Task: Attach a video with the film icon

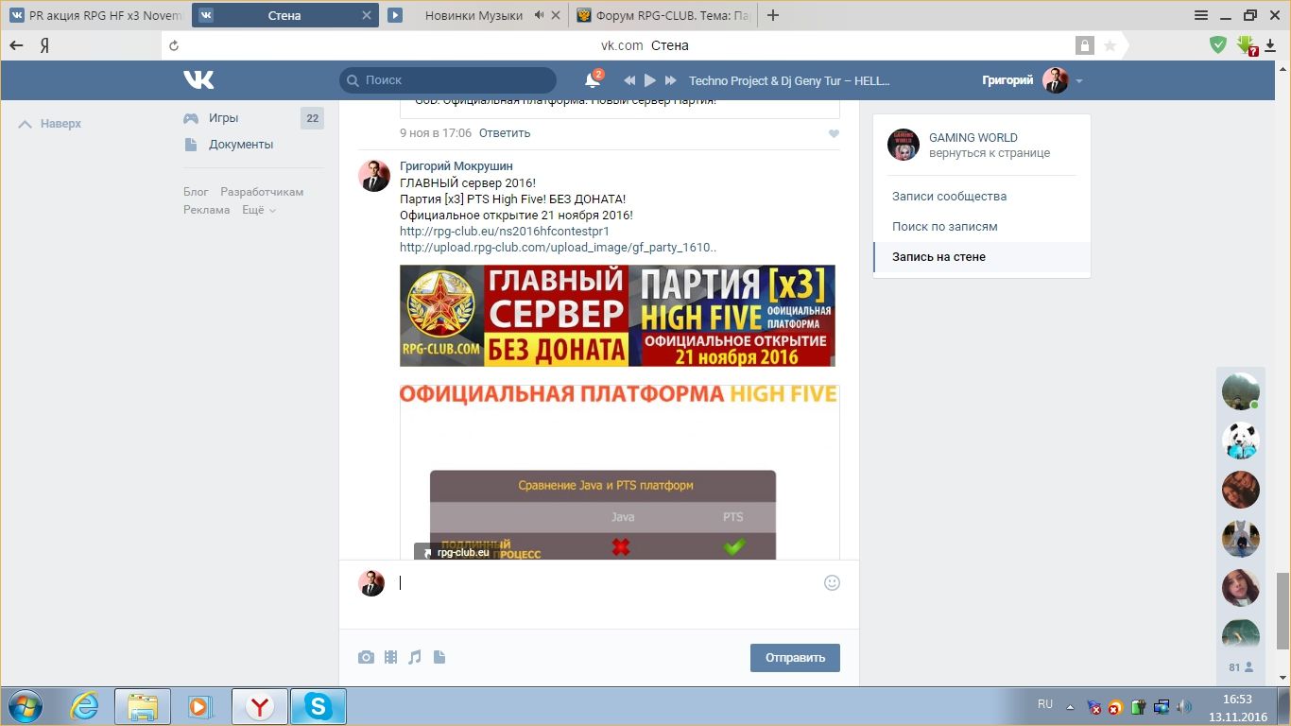Action: point(390,657)
